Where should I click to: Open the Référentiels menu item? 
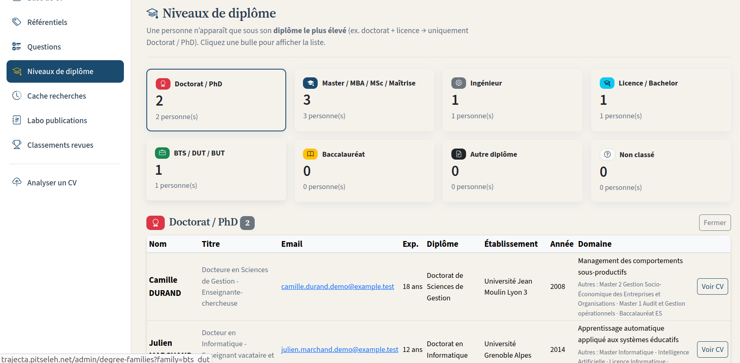coord(65,22)
